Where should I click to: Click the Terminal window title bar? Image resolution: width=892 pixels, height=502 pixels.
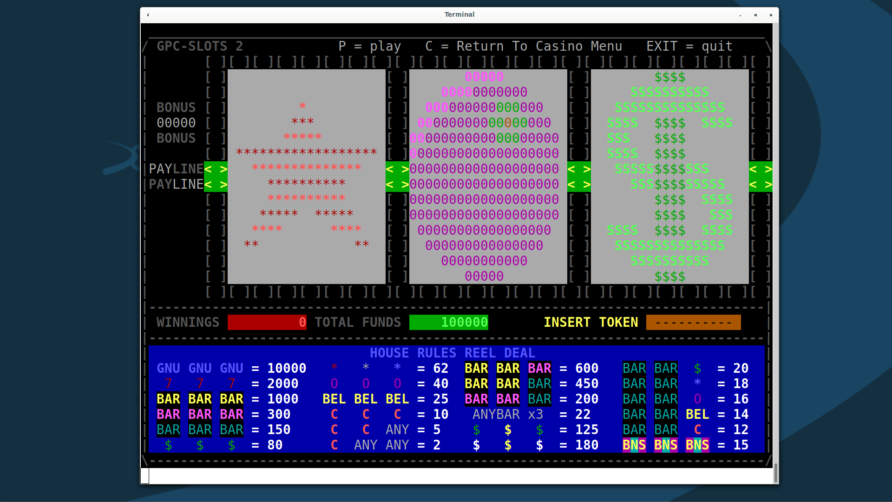pyautogui.click(x=459, y=14)
